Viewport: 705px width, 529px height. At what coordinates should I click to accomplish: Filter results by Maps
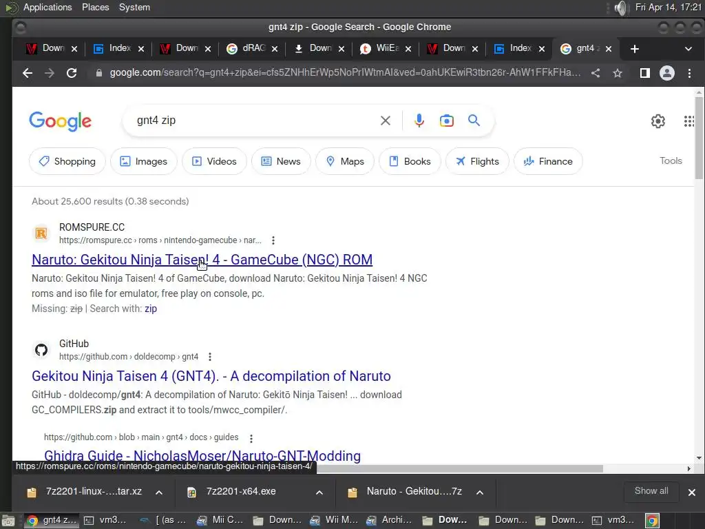tap(345, 161)
